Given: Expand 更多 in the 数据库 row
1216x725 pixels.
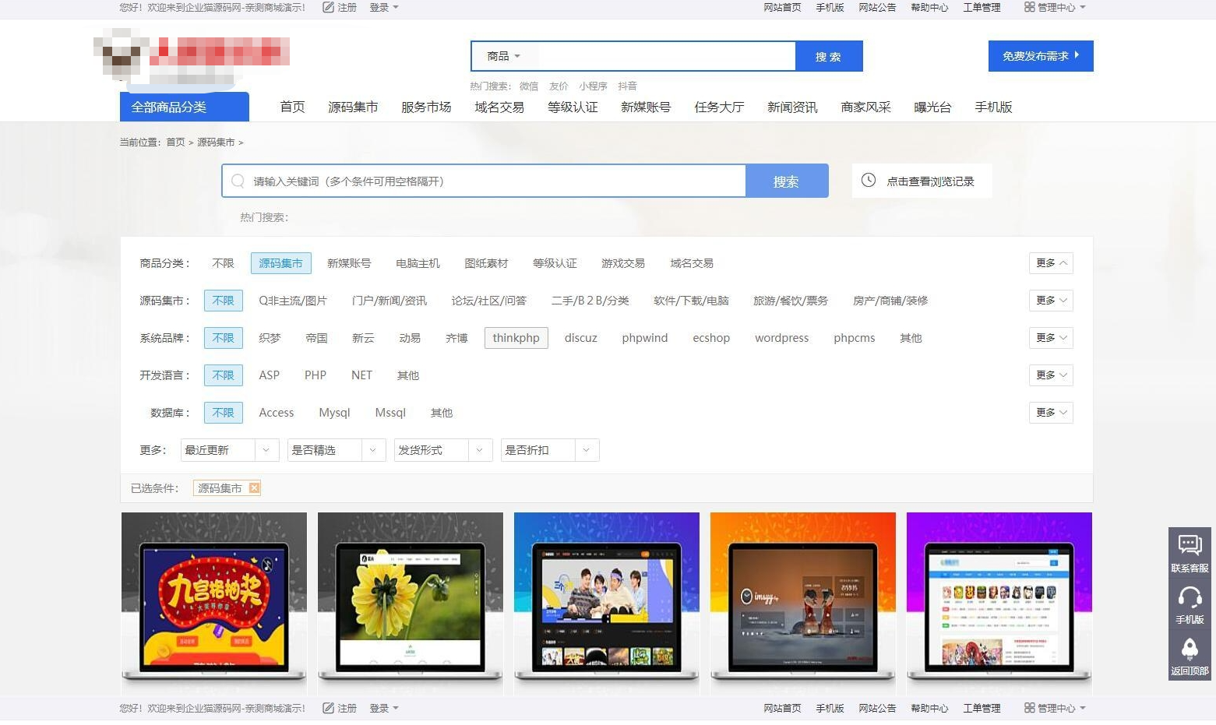Looking at the screenshot, I should [1051, 413].
